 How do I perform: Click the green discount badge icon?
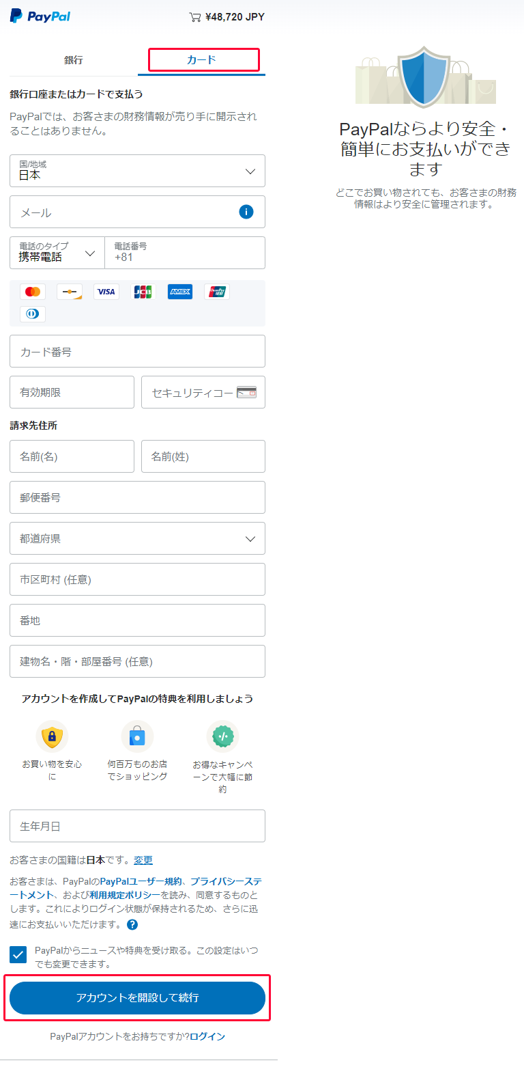[x=222, y=736]
